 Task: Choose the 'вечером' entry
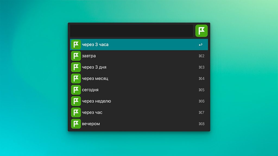[x=139, y=124]
